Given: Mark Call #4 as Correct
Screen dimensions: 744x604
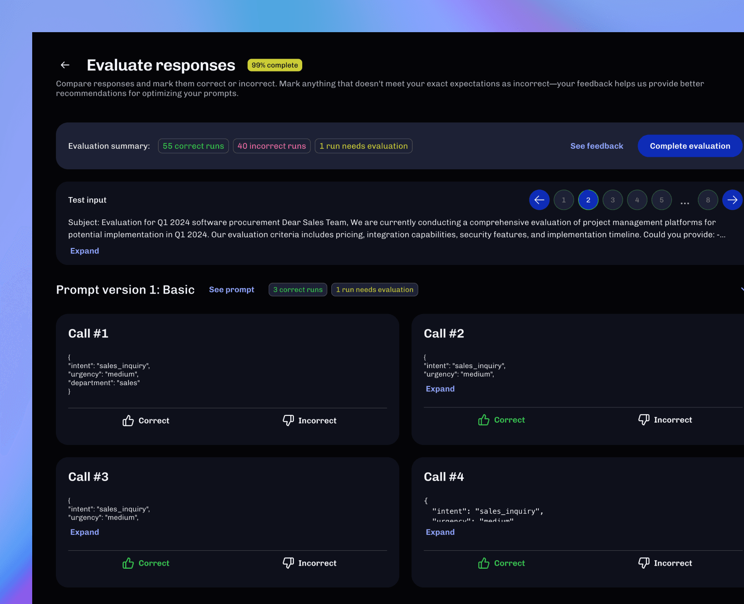Looking at the screenshot, I should [x=501, y=563].
